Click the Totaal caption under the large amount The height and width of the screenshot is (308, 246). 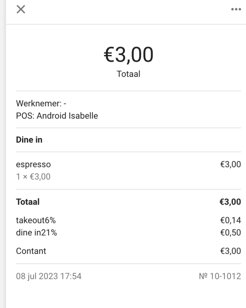(128, 74)
